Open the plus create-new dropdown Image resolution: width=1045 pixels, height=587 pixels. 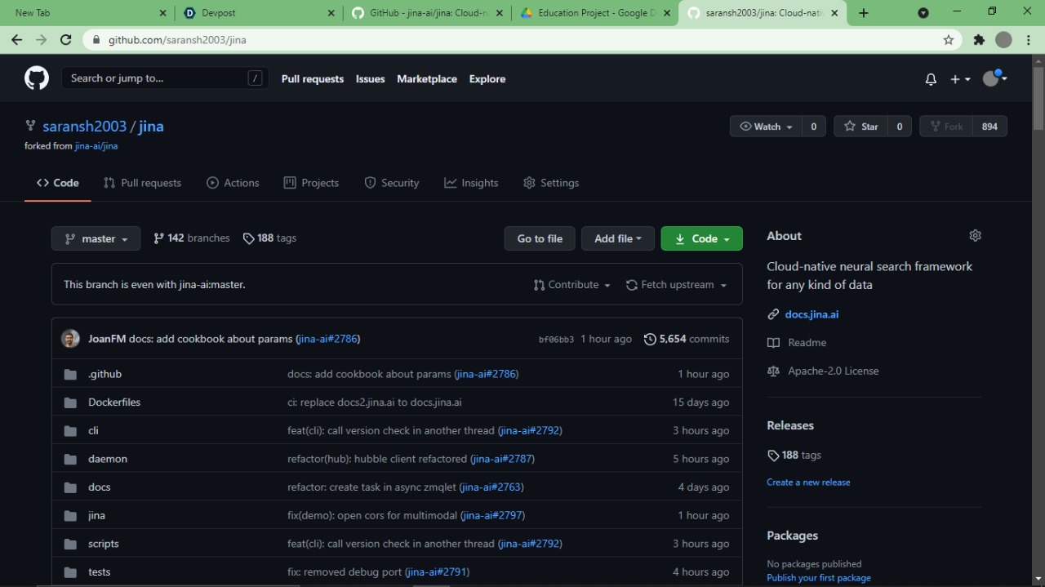coord(960,79)
